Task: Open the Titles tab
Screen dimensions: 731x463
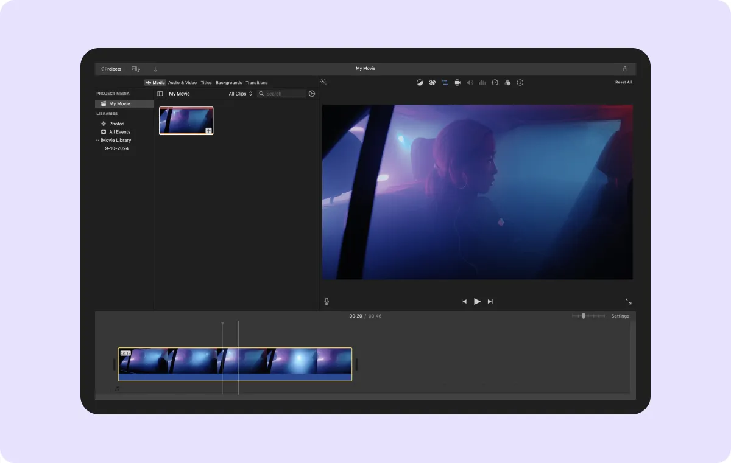Action: (x=207, y=82)
